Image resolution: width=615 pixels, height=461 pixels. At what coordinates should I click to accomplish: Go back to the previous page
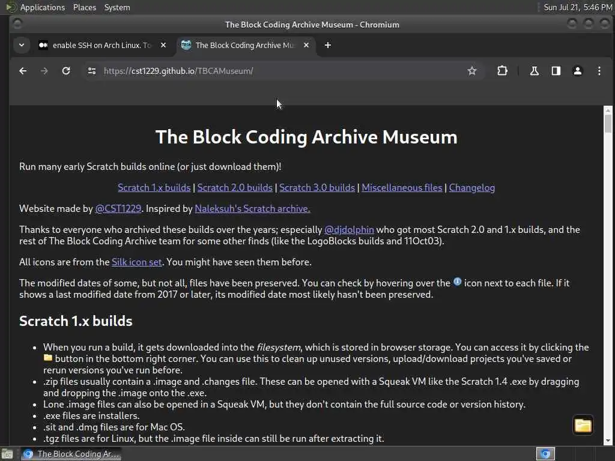23,71
